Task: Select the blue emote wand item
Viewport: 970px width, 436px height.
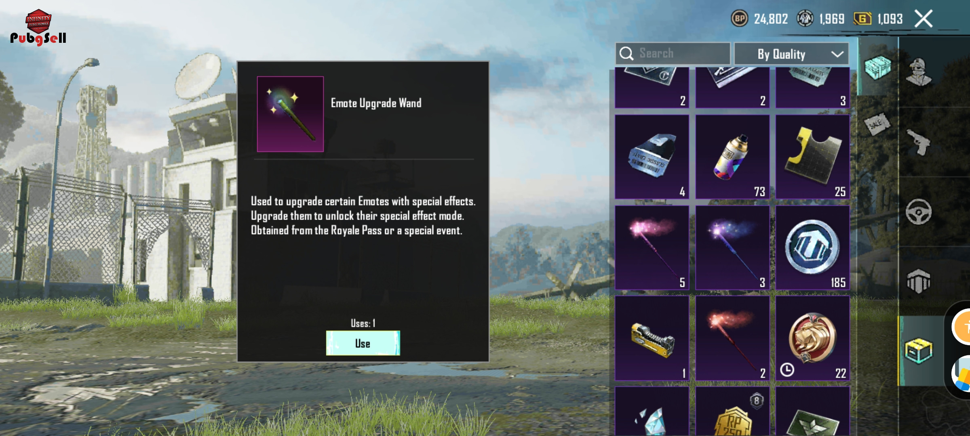Action: 732,247
